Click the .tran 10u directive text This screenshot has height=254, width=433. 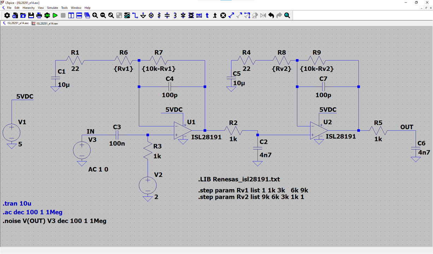click(x=17, y=204)
